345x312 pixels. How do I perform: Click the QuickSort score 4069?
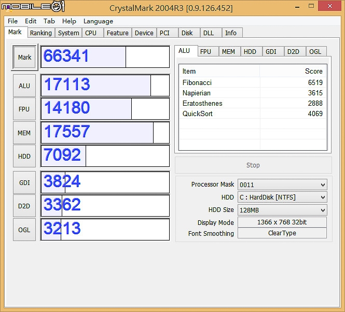pyautogui.click(x=315, y=114)
